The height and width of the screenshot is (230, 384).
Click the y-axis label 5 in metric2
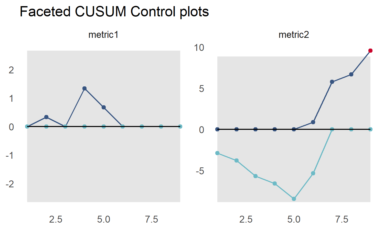click(x=201, y=89)
